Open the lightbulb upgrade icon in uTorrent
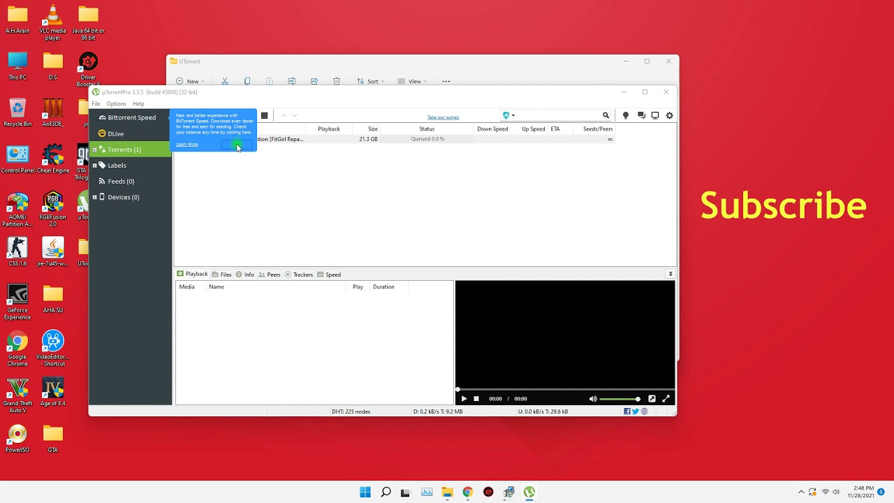 click(626, 115)
